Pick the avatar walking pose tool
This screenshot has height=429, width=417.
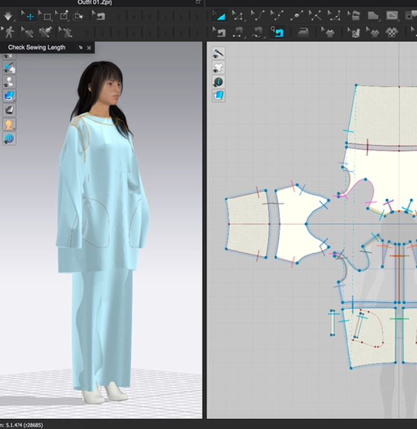pyautogui.click(x=10, y=32)
